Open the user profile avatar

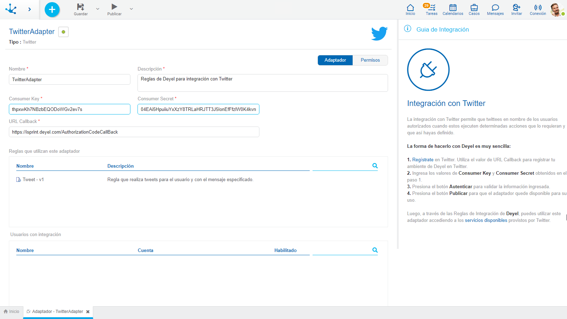[x=557, y=10]
